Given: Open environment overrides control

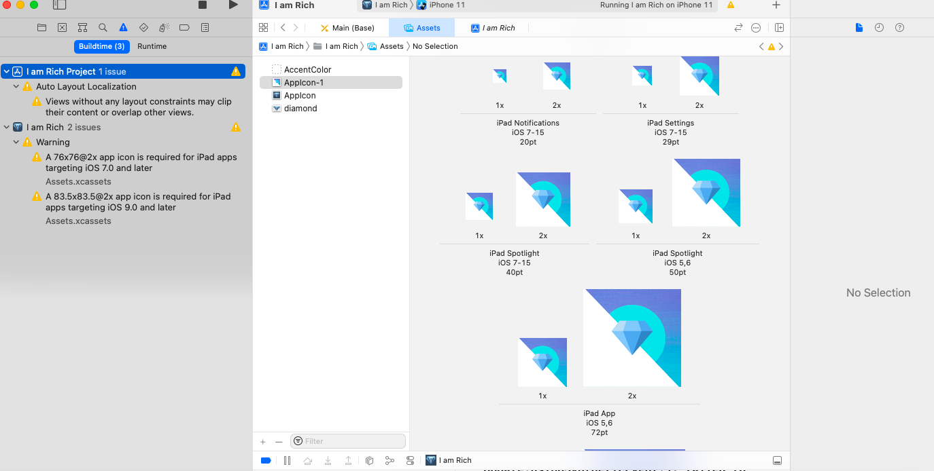Looking at the screenshot, I should click(x=410, y=460).
